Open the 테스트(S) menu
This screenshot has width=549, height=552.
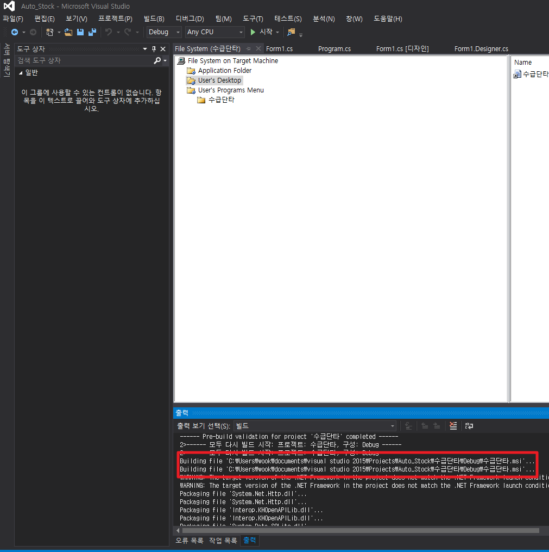(288, 19)
